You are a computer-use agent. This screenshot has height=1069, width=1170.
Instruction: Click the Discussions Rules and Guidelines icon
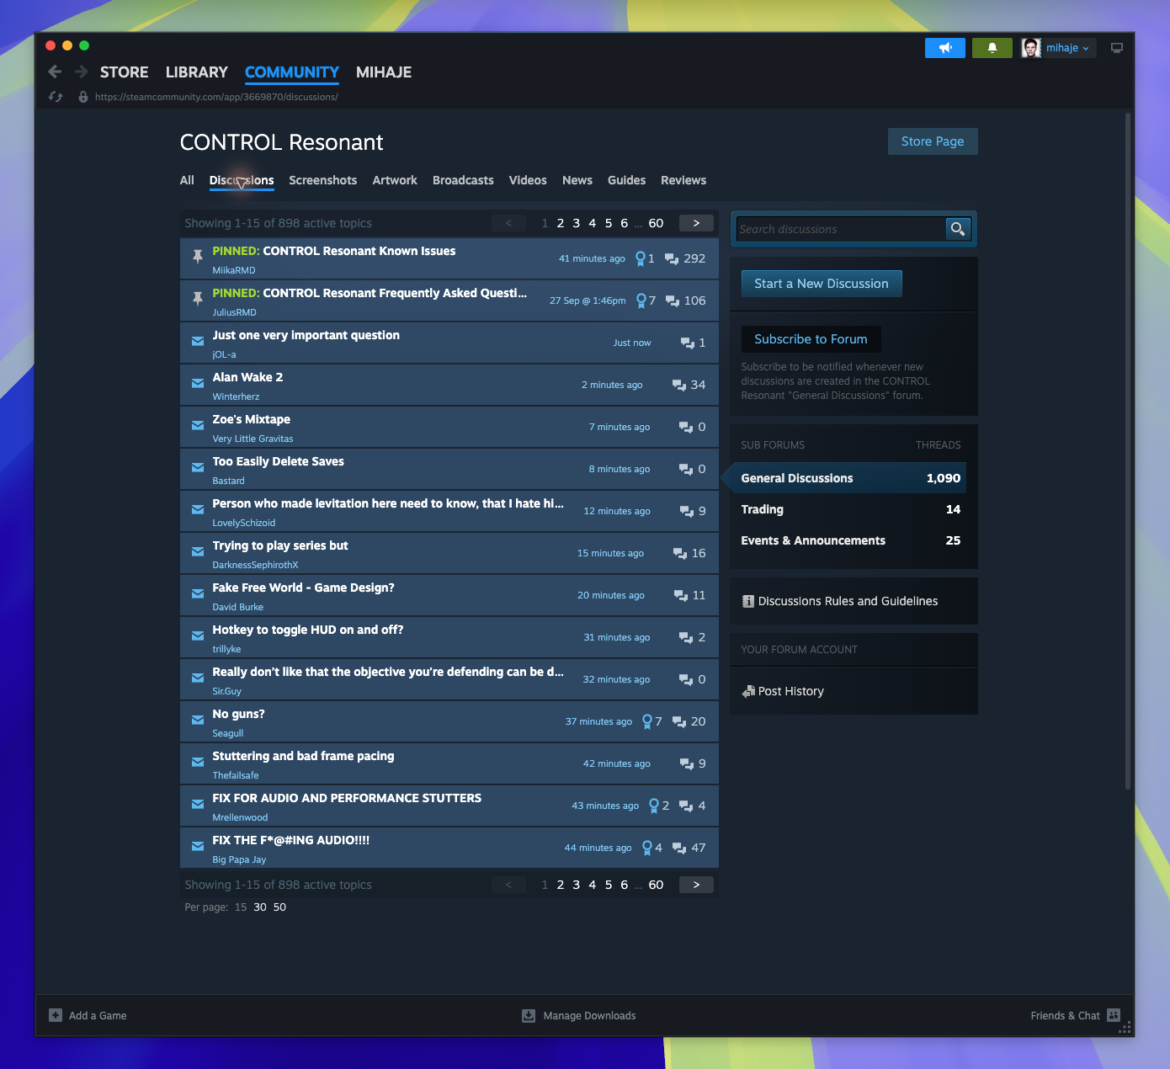[748, 601]
